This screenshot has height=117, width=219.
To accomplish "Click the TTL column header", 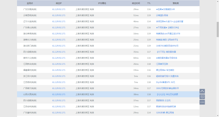I will 149,3.
